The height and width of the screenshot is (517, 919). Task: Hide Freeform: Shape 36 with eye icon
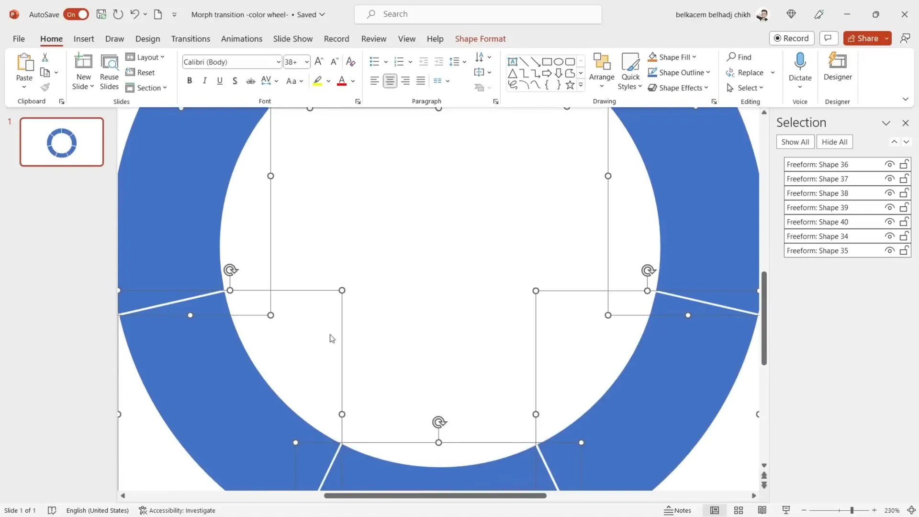[x=889, y=164]
